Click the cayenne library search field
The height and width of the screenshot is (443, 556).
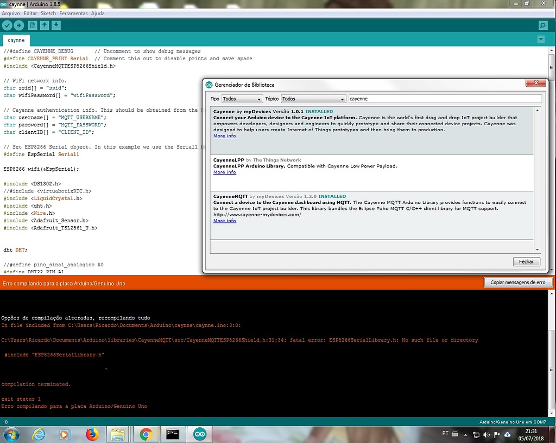pos(445,99)
